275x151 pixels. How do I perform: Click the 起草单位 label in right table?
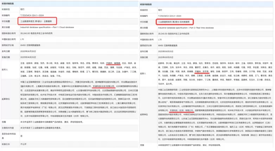point(145,114)
